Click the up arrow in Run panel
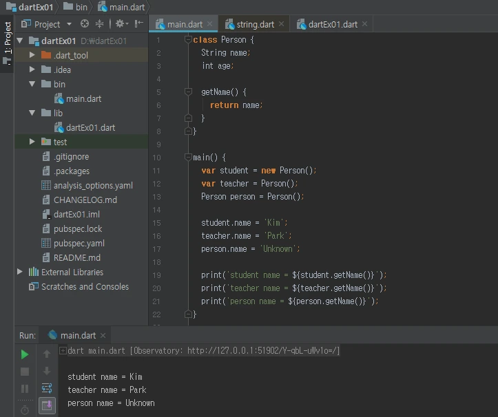 click(47, 354)
